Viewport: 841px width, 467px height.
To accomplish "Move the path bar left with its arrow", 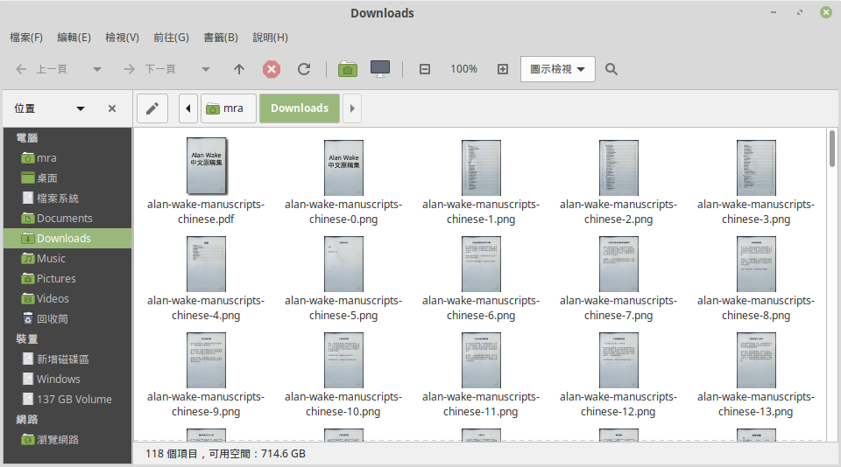I will [188, 108].
